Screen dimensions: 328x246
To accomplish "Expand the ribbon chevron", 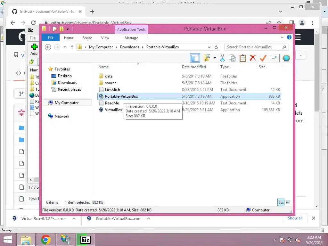I will pyautogui.click(x=282, y=37).
